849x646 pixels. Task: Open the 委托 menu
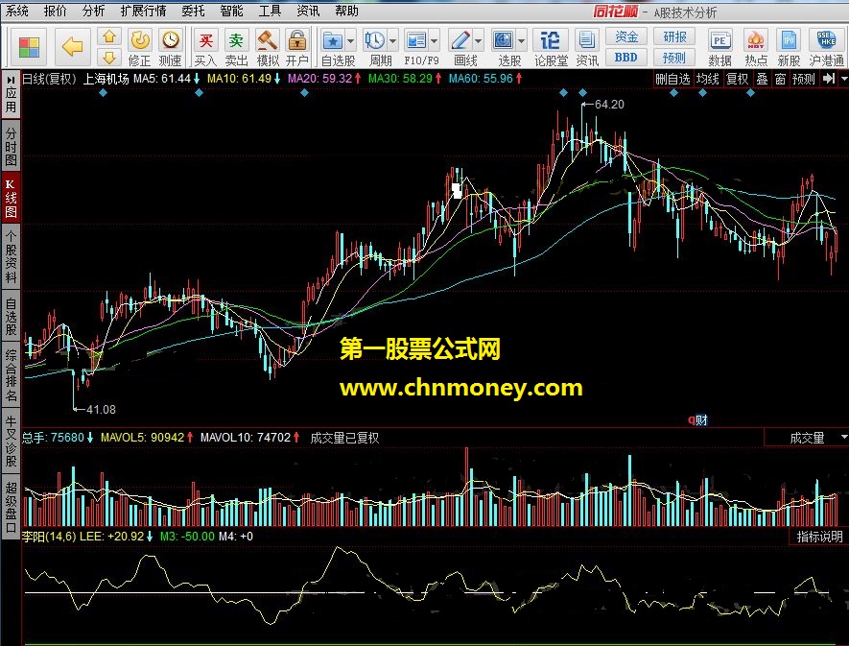tap(193, 11)
